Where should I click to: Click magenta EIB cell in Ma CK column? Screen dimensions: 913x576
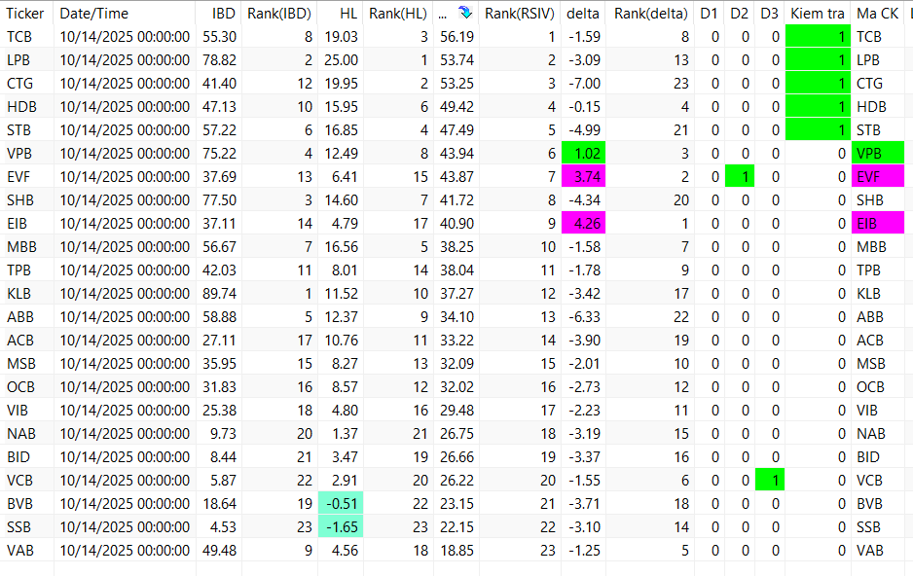878,223
